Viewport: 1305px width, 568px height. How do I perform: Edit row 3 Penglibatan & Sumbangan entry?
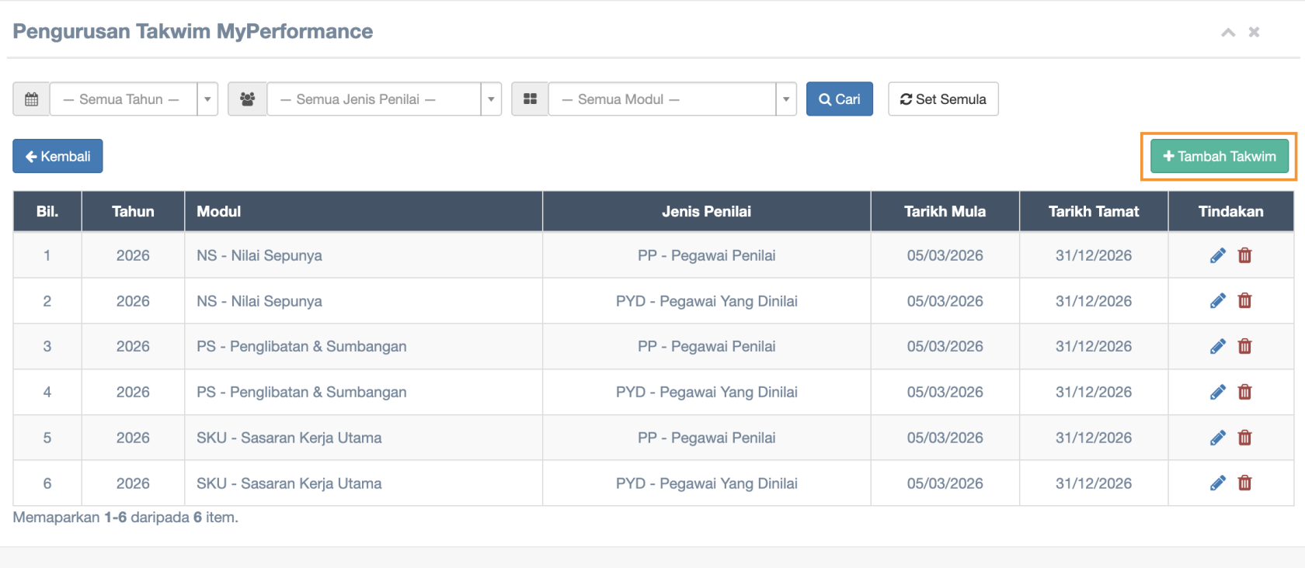1217,346
